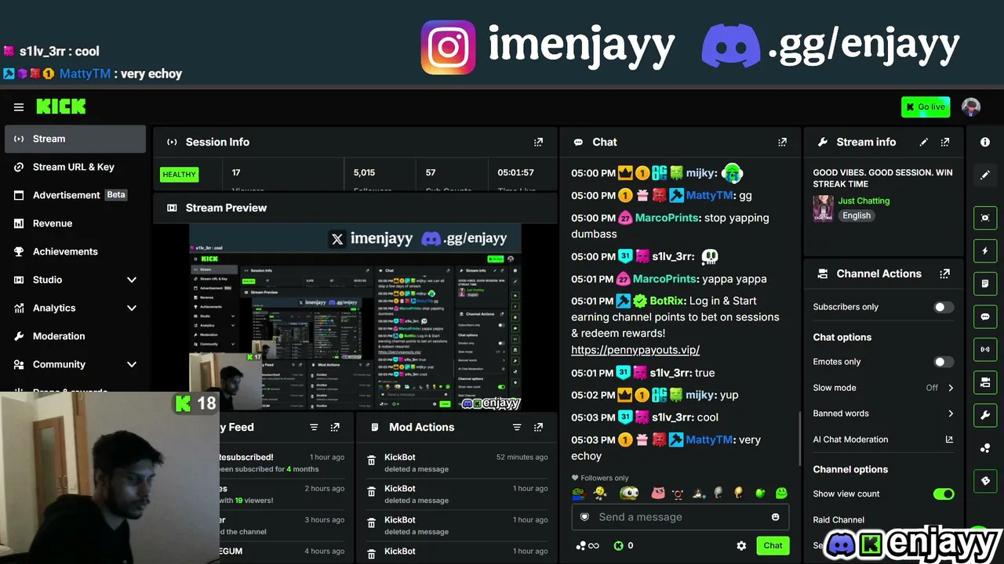
Task: Toggle Emotes only chat option
Action: pyautogui.click(x=944, y=362)
